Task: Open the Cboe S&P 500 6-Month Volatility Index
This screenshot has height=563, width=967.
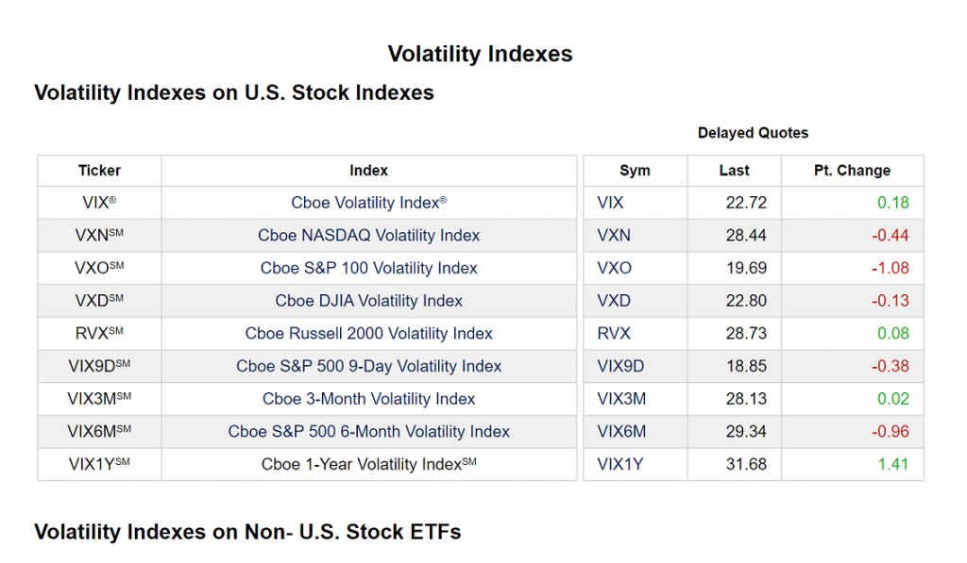Action: (368, 431)
